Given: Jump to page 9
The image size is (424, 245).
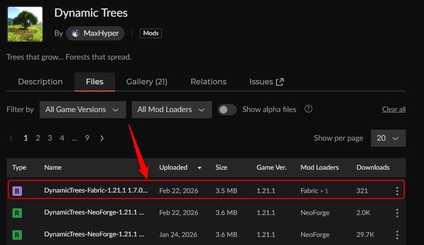Looking at the screenshot, I should (x=87, y=138).
